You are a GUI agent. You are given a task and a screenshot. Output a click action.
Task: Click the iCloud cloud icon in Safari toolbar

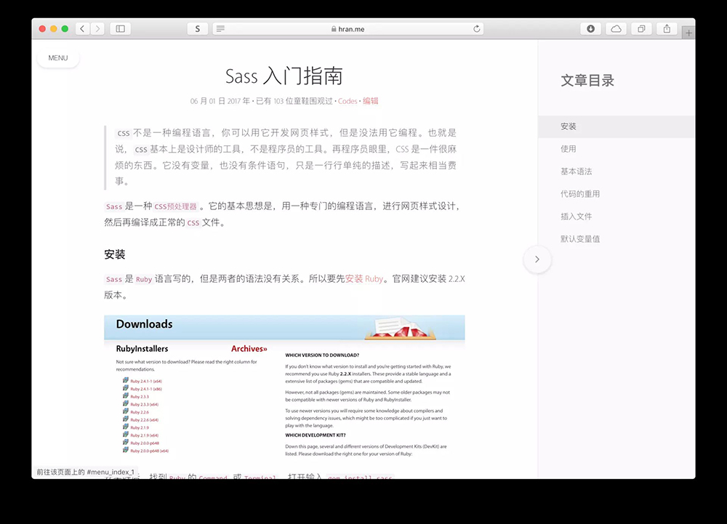615,28
